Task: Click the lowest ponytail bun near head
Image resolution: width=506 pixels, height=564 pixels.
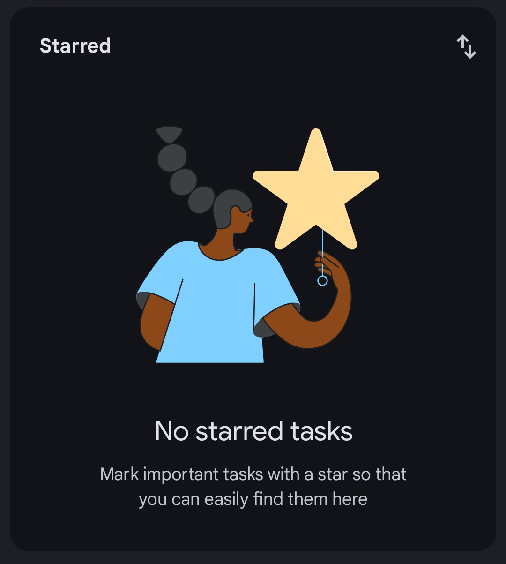Action: 201,200
